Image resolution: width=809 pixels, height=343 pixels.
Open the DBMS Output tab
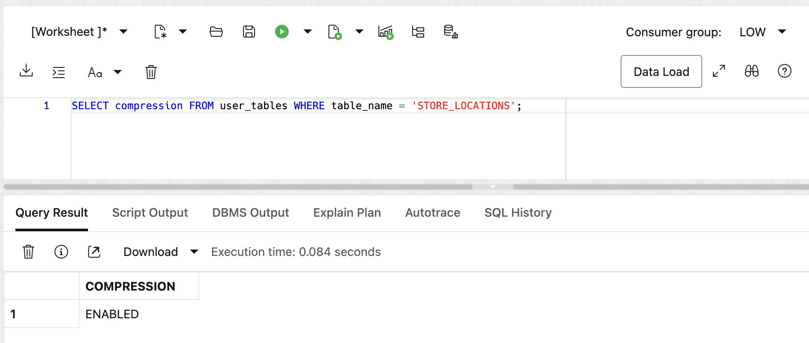pyautogui.click(x=251, y=213)
